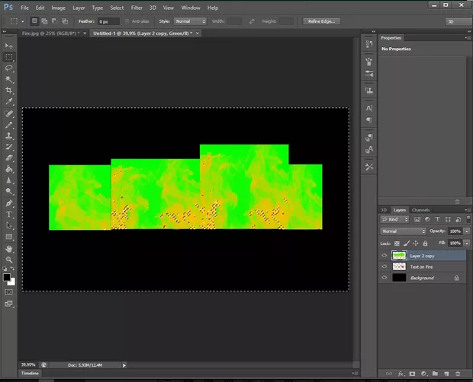Hide the Layer 2 copy layer
The width and height of the screenshot is (473, 382).
[x=384, y=256]
